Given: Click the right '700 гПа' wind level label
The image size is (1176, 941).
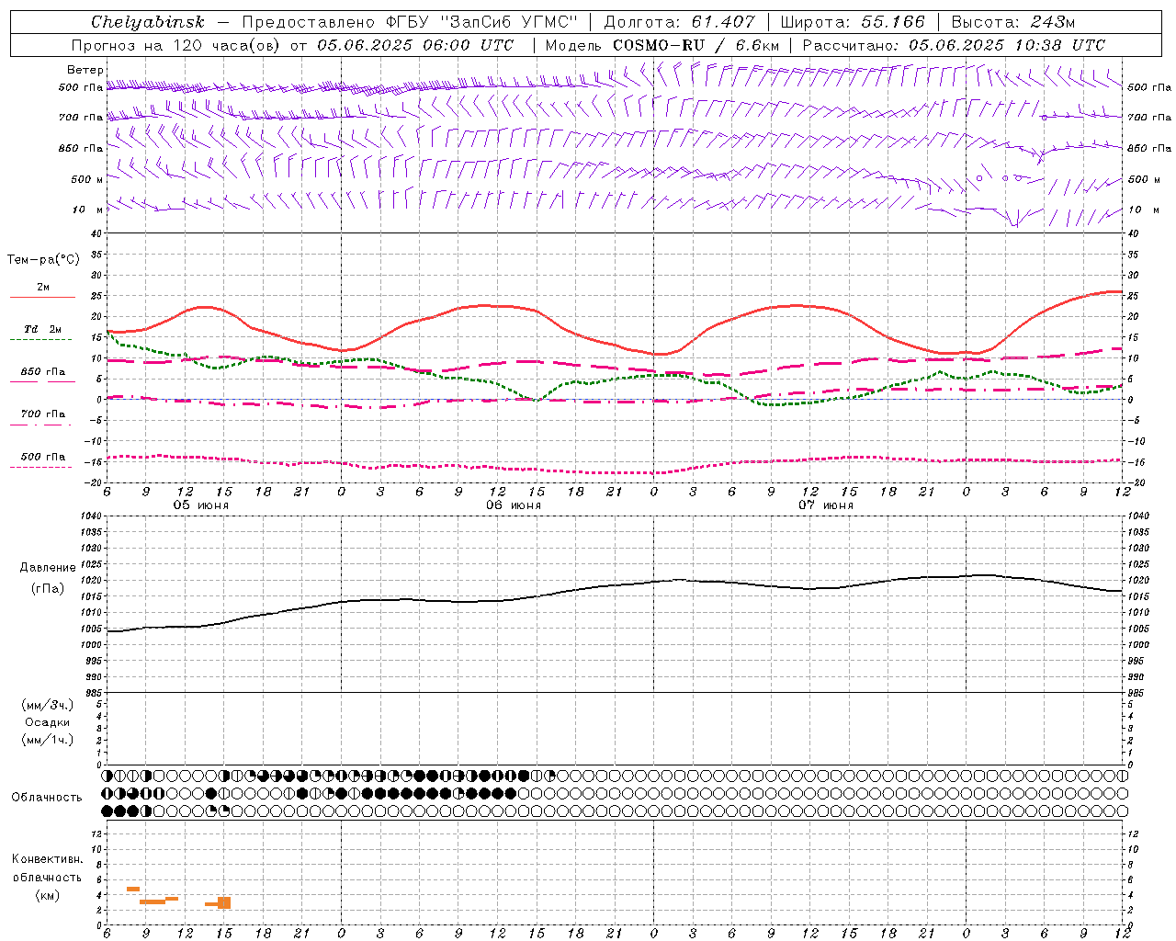Looking at the screenshot, I should click(x=1149, y=118).
